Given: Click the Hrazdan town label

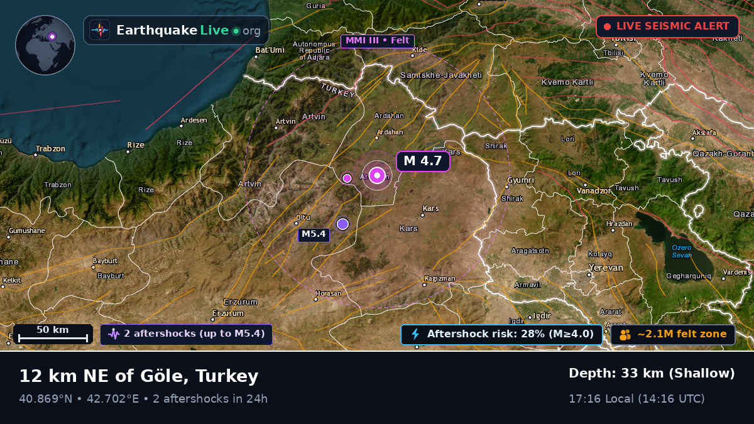Looking at the screenshot, I should (x=620, y=224).
